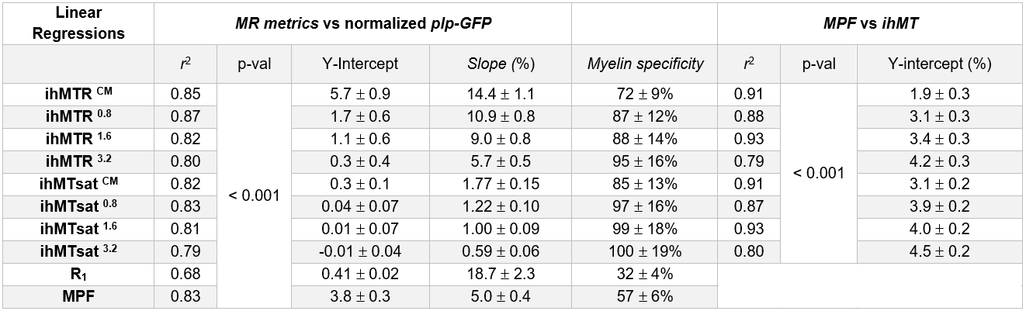The height and width of the screenshot is (311, 1026).
Task: Click the 'Myelin specificity' column header
Action: pos(645,64)
